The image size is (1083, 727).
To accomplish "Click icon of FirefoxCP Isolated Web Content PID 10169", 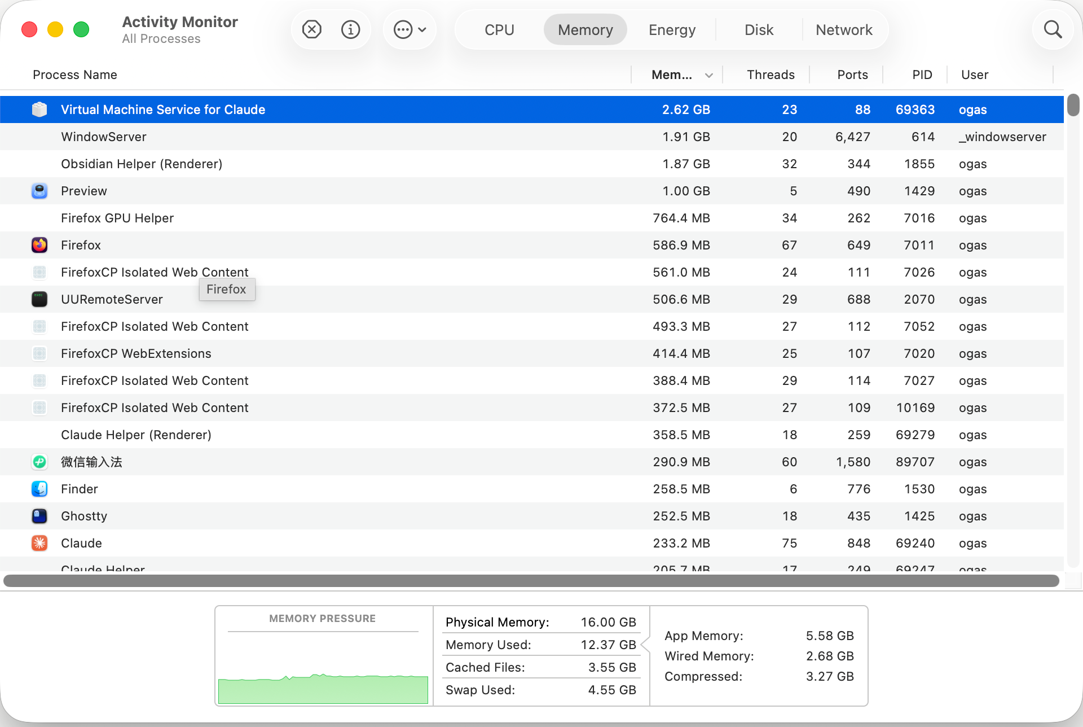I will click(39, 408).
